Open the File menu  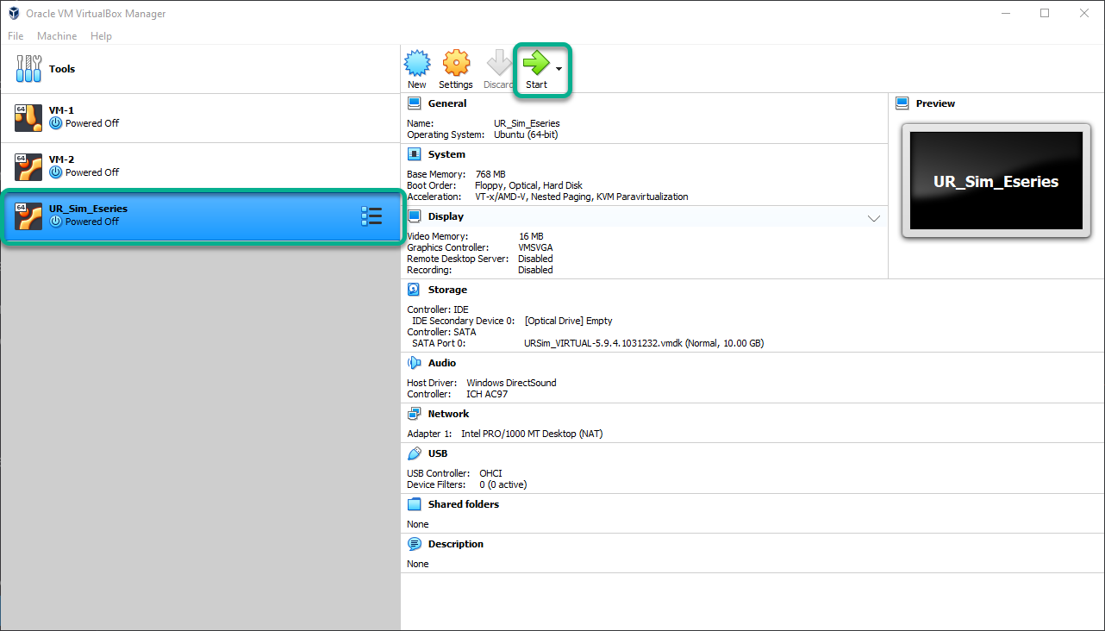[x=16, y=36]
